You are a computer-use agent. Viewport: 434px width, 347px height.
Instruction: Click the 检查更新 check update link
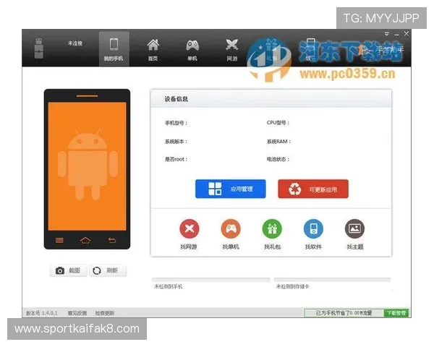(x=105, y=313)
